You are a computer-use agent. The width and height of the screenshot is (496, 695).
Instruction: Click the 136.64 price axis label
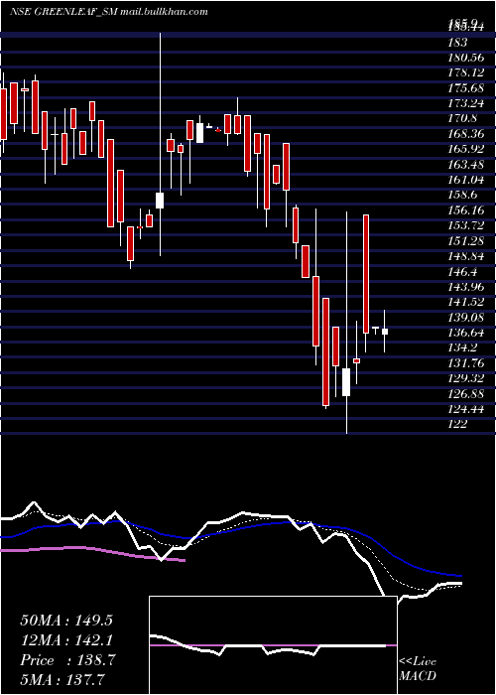[x=465, y=332]
